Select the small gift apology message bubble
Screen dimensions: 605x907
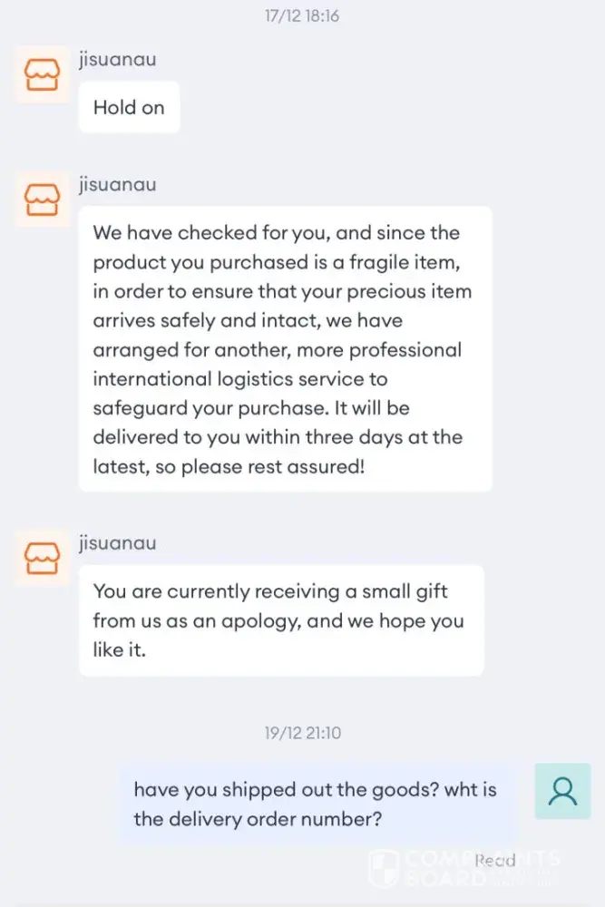(281, 620)
